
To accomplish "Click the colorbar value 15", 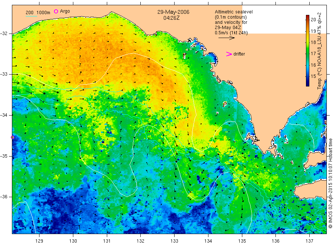I will click(x=313, y=76).
